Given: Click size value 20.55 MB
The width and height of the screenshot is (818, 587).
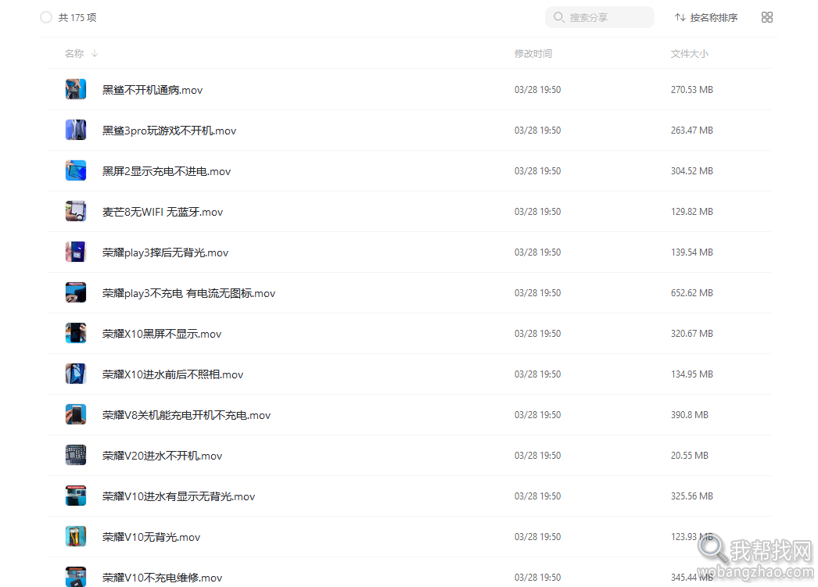Looking at the screenshot, I should pos(690,456).
